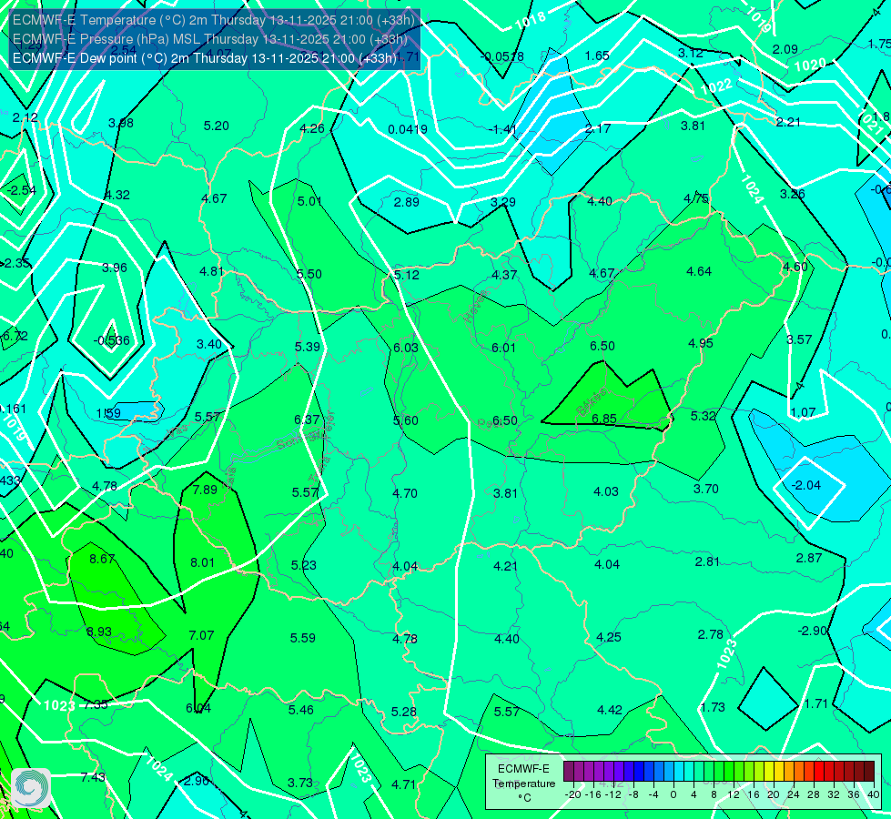Click the 1022 isobar label
The height and width of the screenshot is (819, 891).
(x=716, y=86)
